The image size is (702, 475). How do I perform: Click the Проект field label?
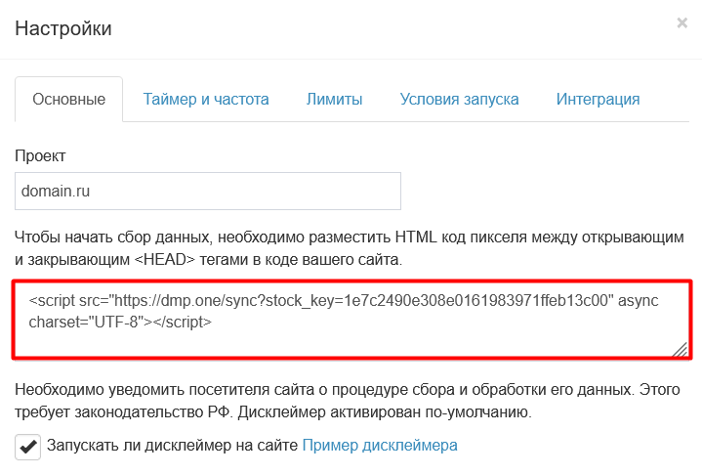click(x=40, y=156)
